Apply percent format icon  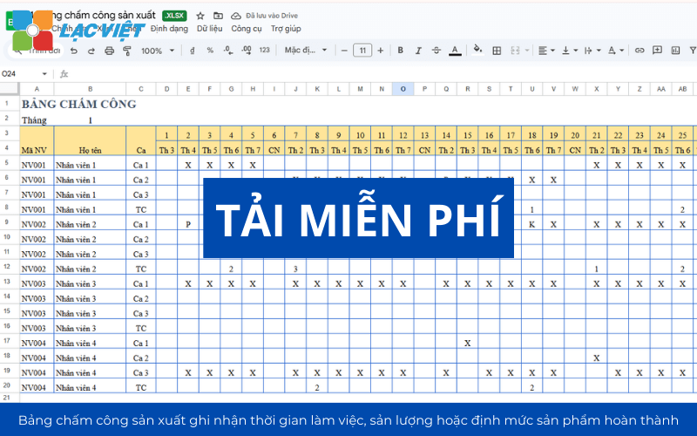point(210,51)
